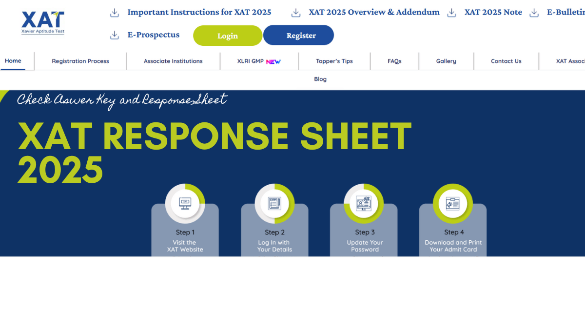Open the XAT Association menu item
The image size is (585, 329).
click(570, 61)
